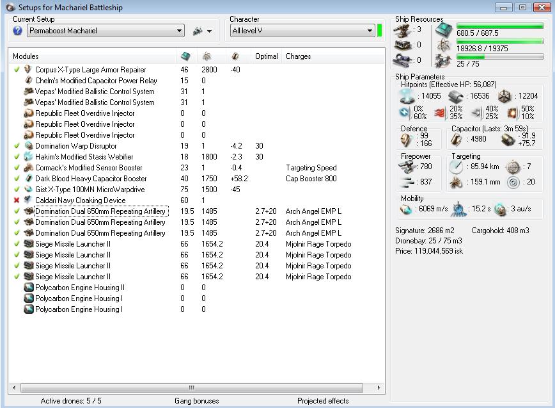Click turret firepower icon beside 780
The height and width of the screenshot is (408, 555).
[x=407, y=167]
